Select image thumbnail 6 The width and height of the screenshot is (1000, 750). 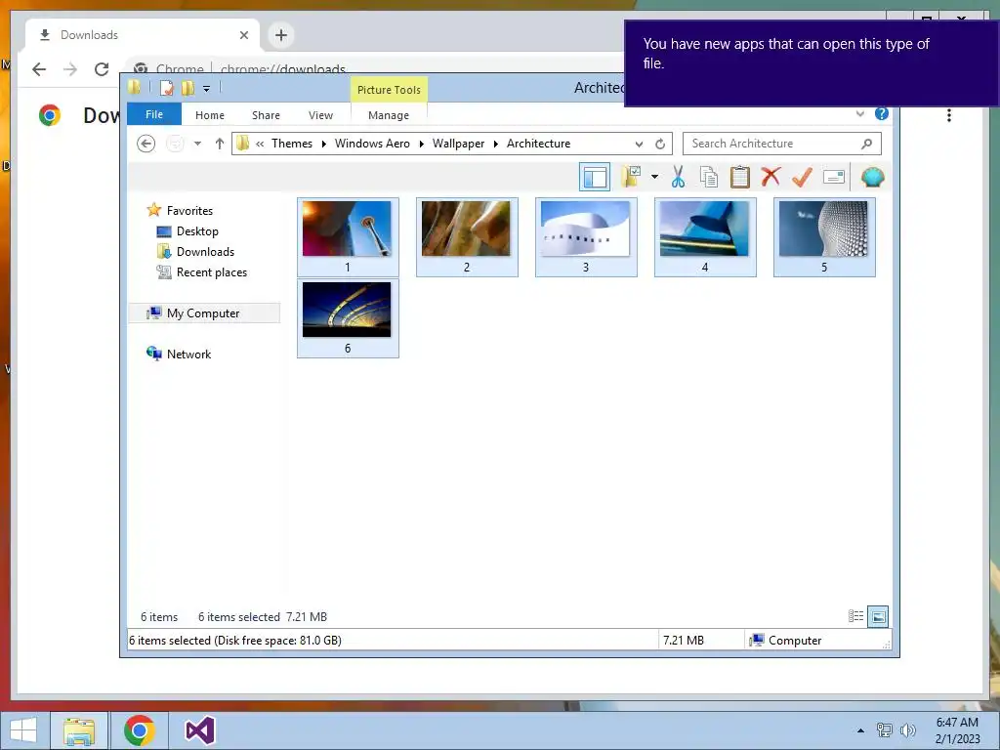point(348,318)
